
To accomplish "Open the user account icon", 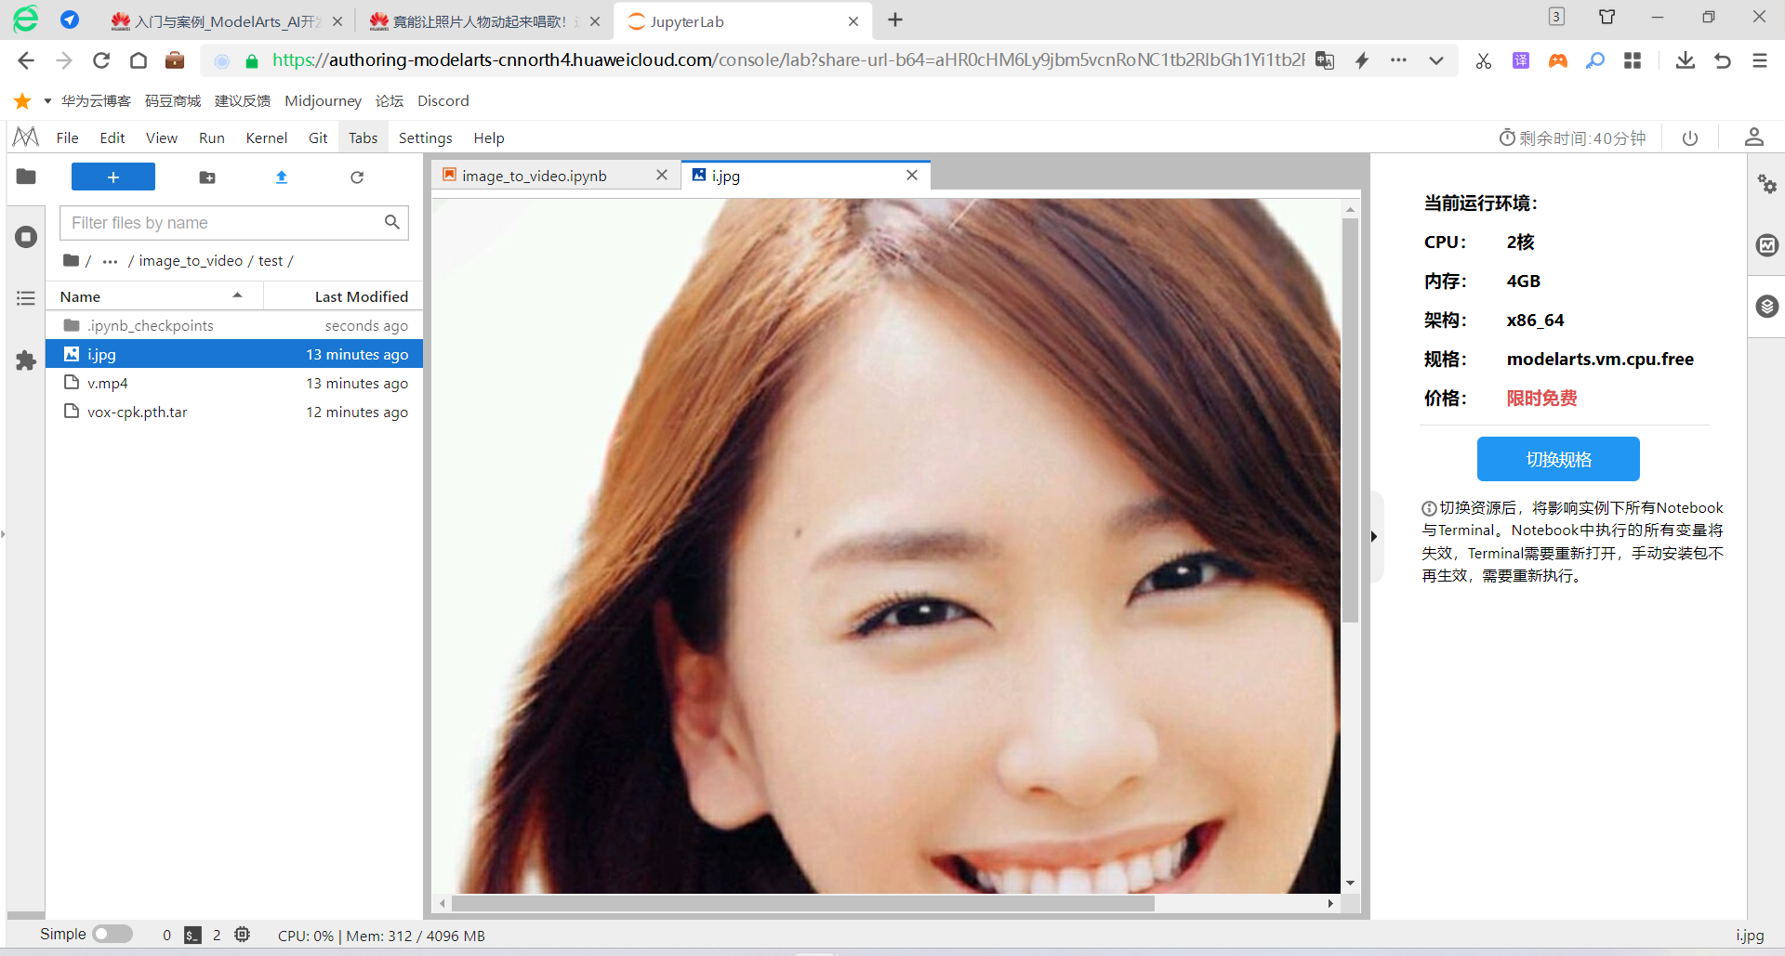I will coord(1754,138).
